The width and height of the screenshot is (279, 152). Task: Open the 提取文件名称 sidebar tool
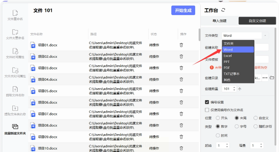click(15, 91)
